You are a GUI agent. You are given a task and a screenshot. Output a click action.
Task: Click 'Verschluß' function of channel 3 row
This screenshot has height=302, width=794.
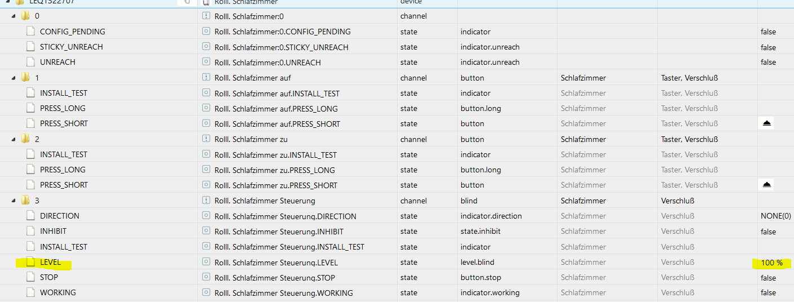pos(677,201)
